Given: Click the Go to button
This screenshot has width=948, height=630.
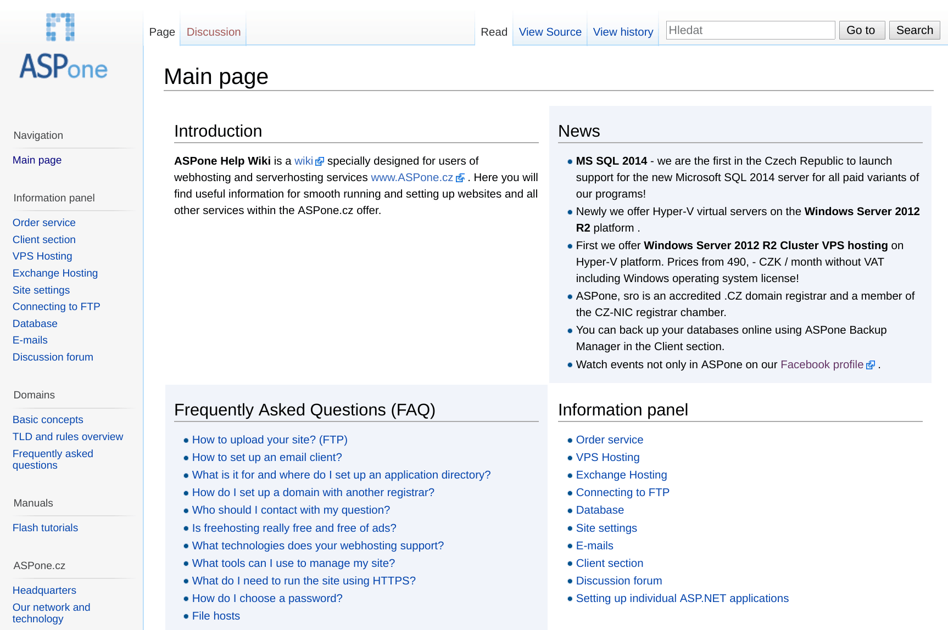Looking at the screenshot, I should [x=862, y=30].
